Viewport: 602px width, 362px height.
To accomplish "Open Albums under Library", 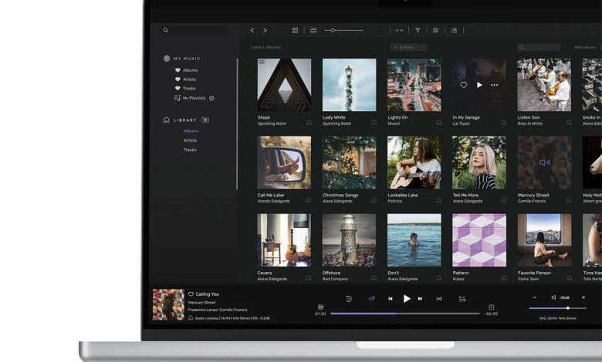I will 191,131.
